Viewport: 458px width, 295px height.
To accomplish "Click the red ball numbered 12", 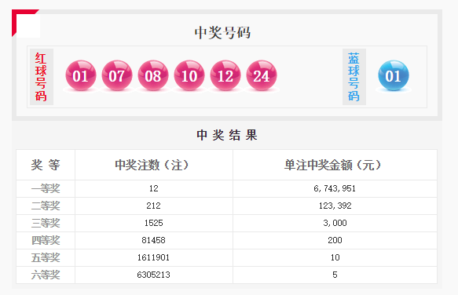I will click(x=225, y=75).
